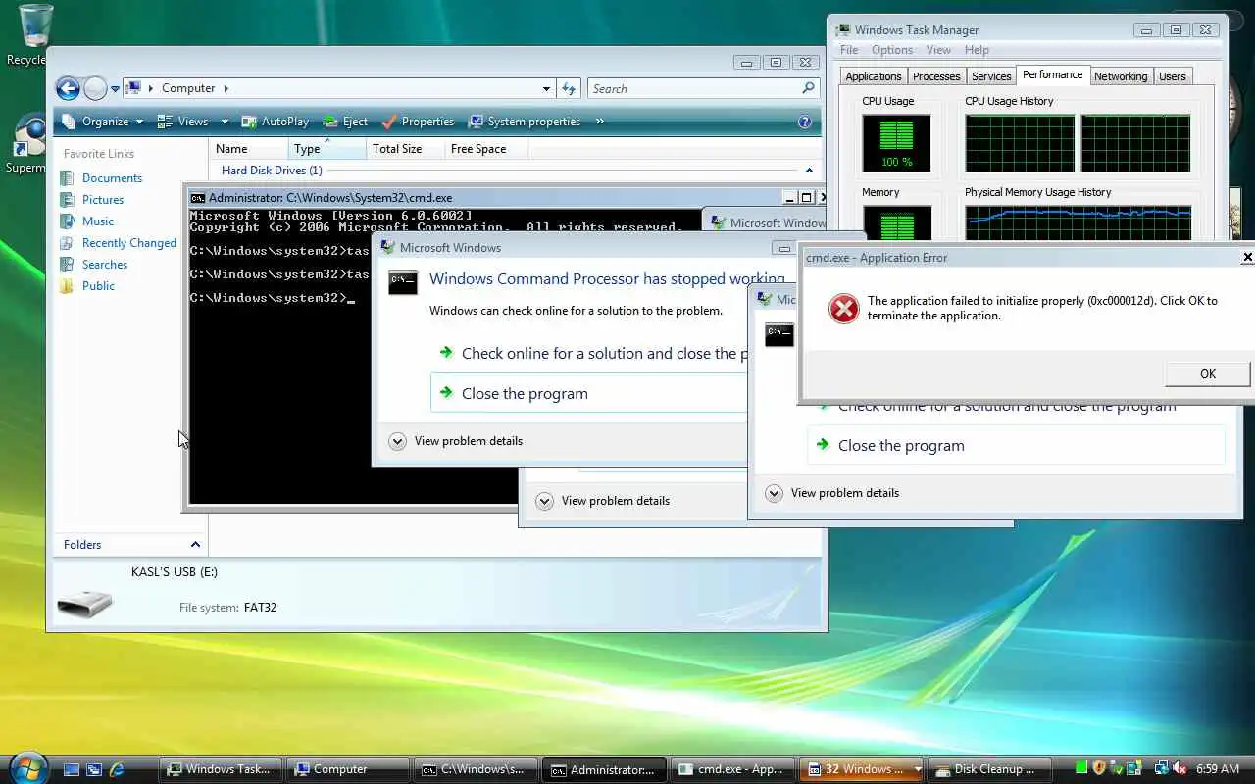
Task: Click the cmd window title bar icon
Action: (x=197, y=198)
